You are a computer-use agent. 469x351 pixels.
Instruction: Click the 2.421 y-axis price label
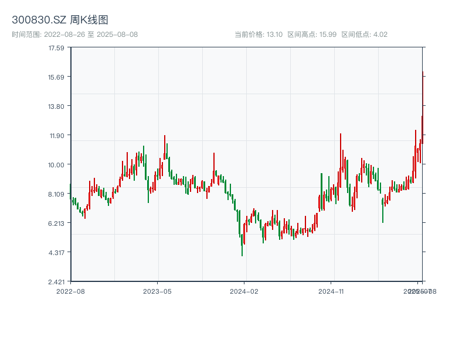click(x=56, y=281)
